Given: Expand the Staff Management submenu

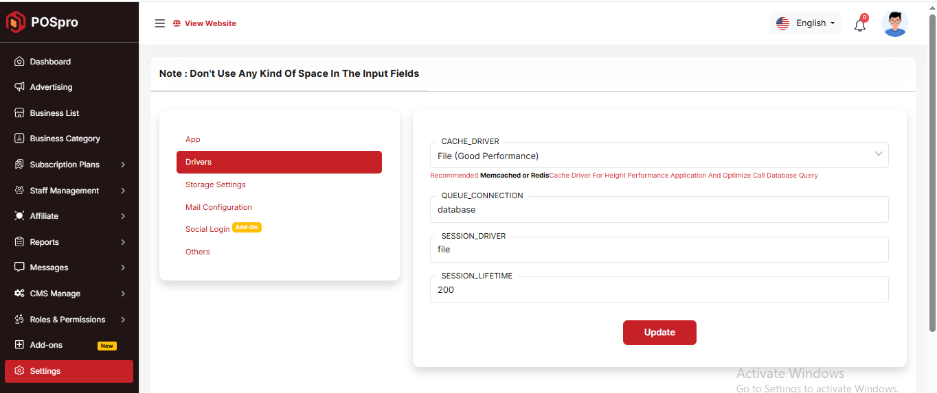Looking at the screenshot, I should point(123,191).
